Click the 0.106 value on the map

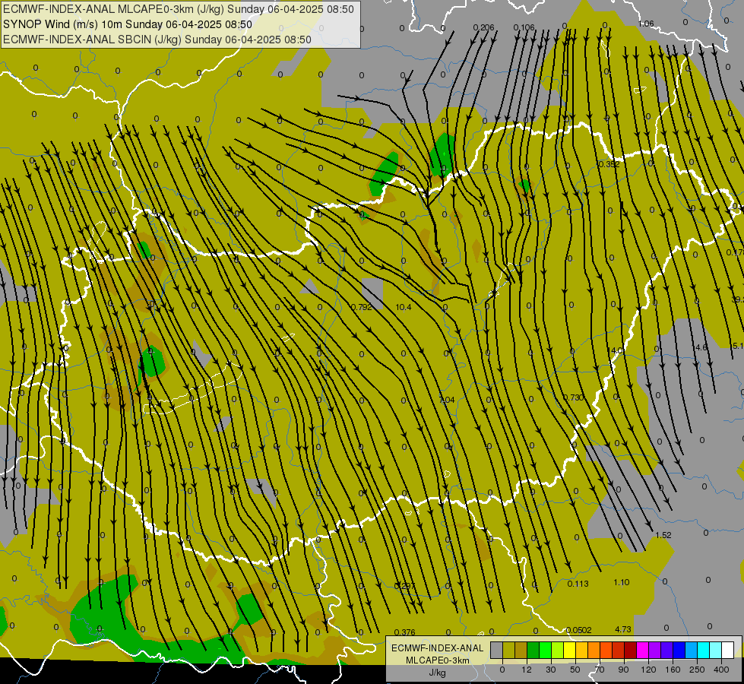pyautogui.click(x=524, y=27)
